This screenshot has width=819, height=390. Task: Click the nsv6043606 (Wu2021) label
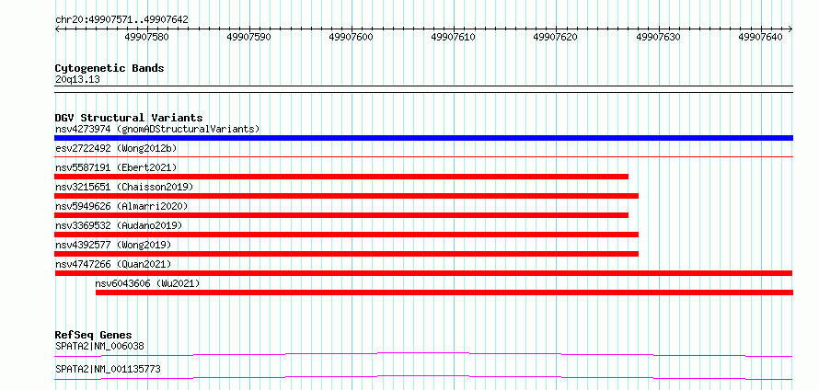(x=148, y=283)
